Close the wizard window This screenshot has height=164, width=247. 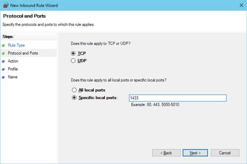tap(241, 5)
